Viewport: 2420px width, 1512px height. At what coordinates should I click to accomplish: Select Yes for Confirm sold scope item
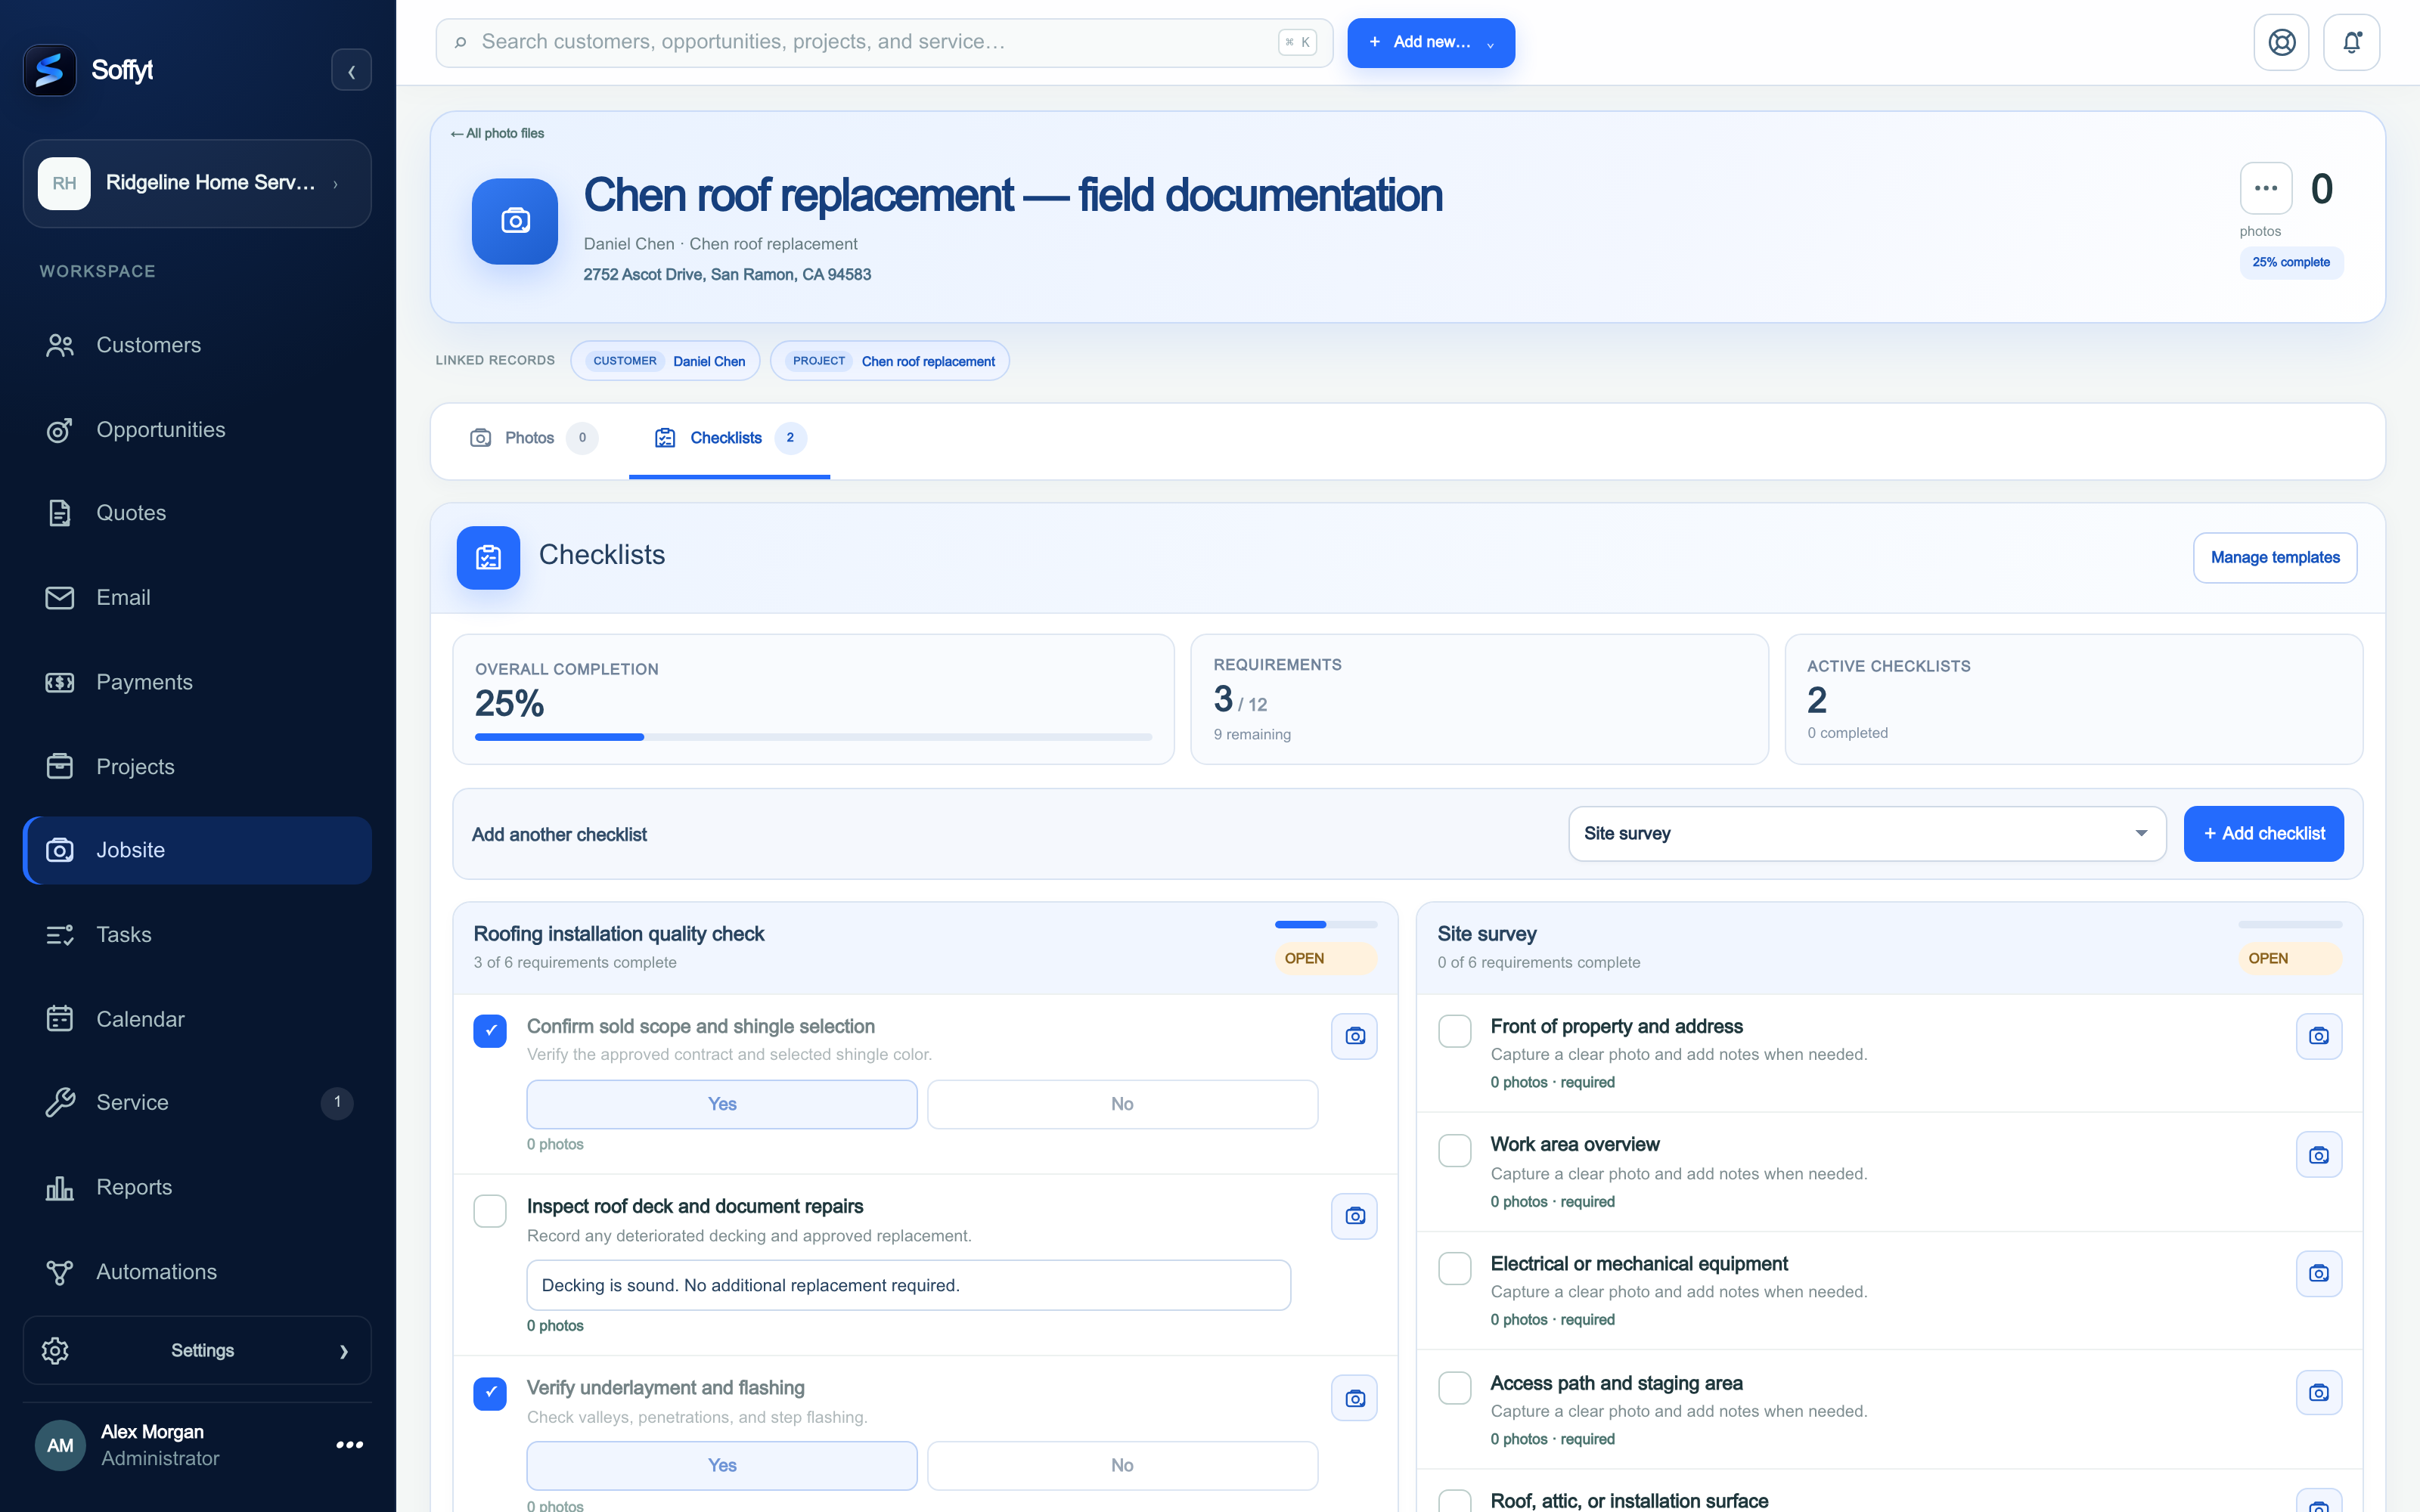722,1104
